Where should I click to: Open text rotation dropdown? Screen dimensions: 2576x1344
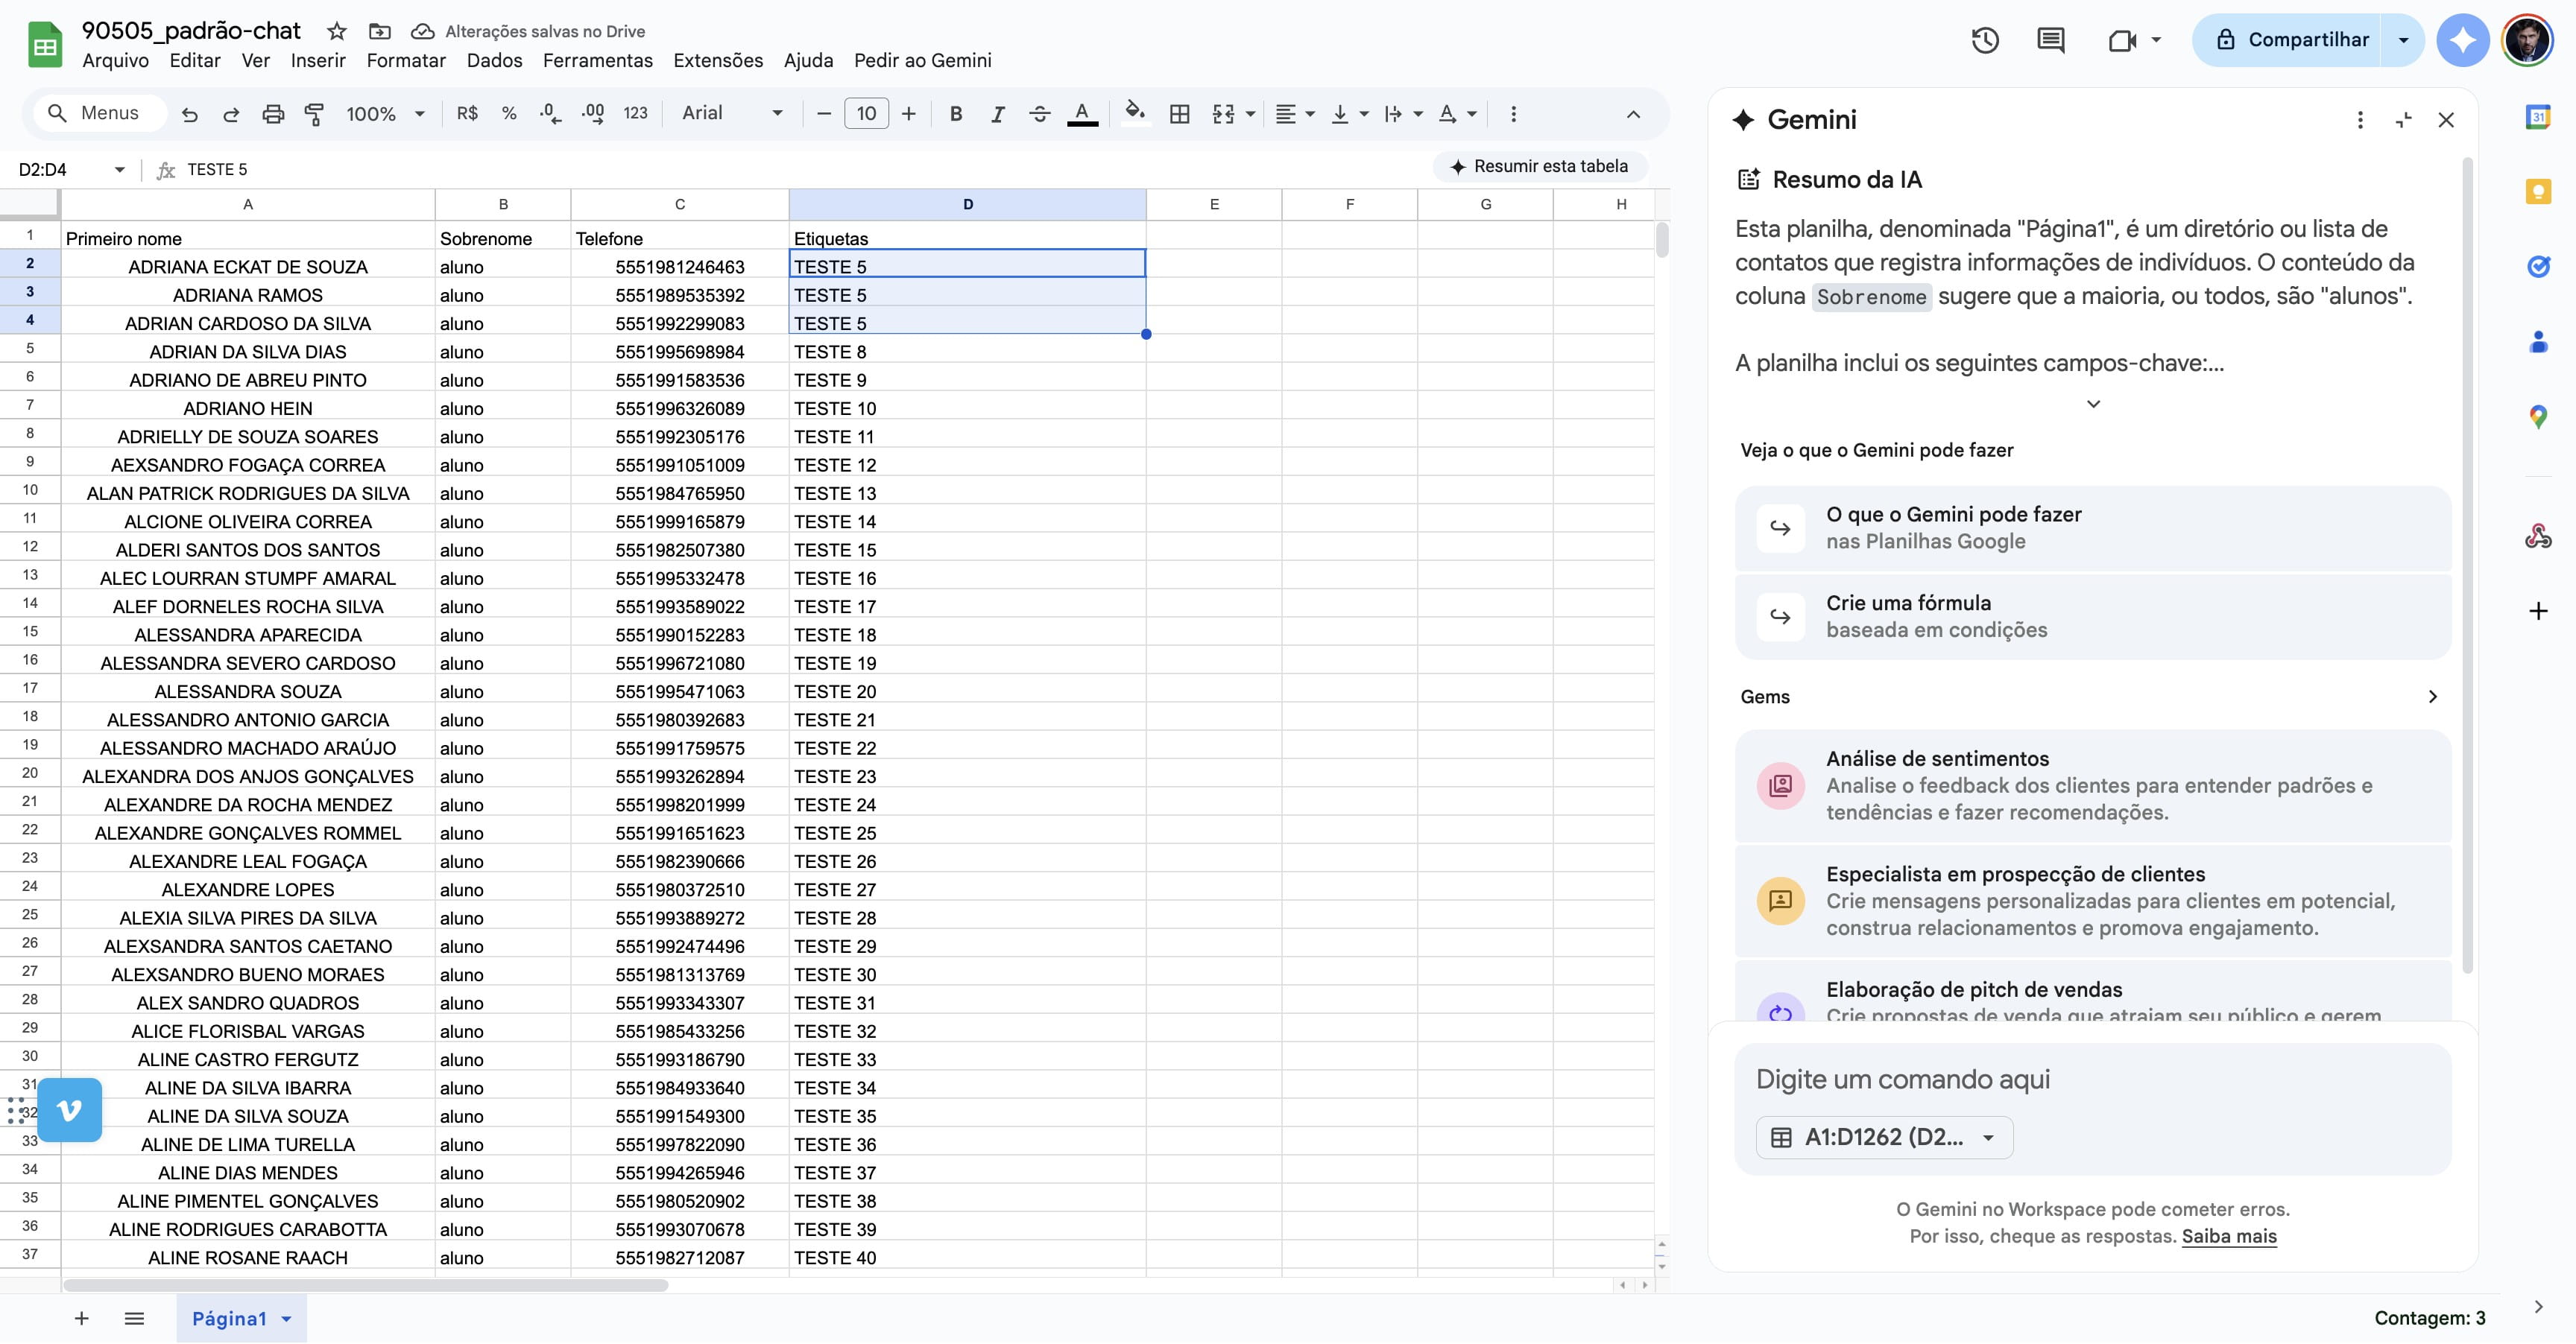[x=1457, y=114]
